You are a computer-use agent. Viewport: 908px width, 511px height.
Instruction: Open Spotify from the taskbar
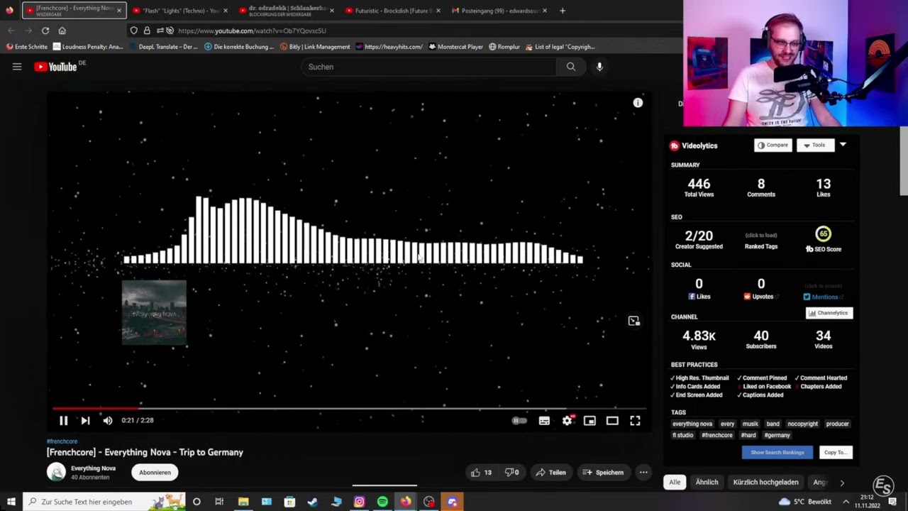(x=382, y=502)
